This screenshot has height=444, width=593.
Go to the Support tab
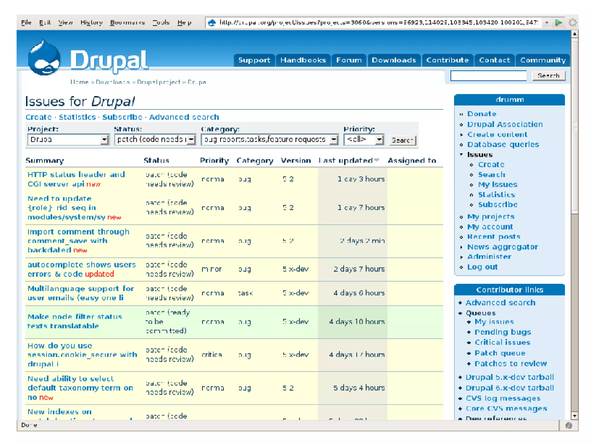click(254, 60)
